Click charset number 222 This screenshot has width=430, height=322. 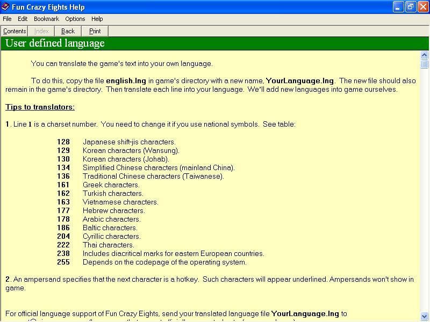[x=63, y=245]
